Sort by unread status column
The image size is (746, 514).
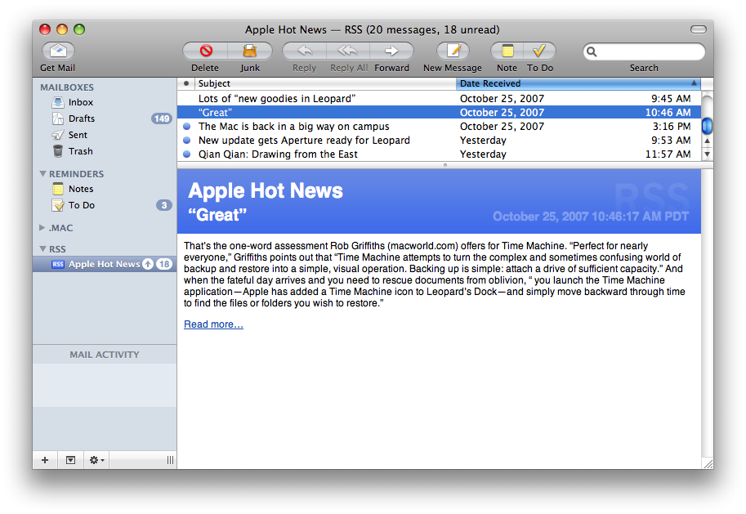pyautogui.click(x=186, y=84)
